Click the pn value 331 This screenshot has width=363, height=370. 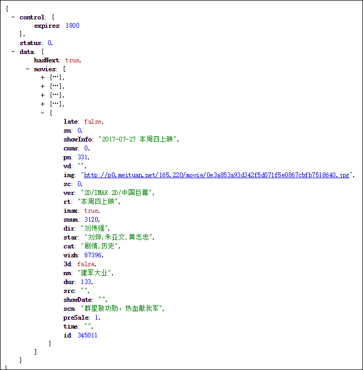click(x=83, y=157)
